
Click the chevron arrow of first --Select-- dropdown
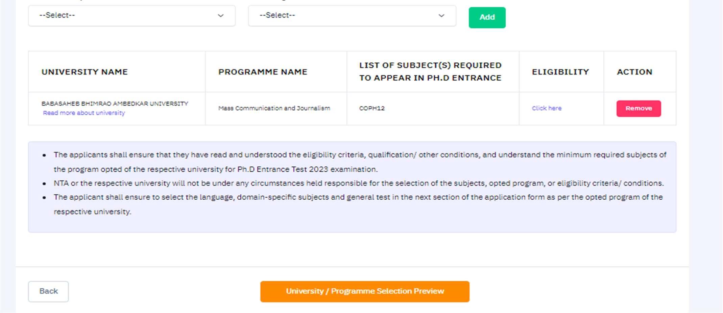coord(221,16)
